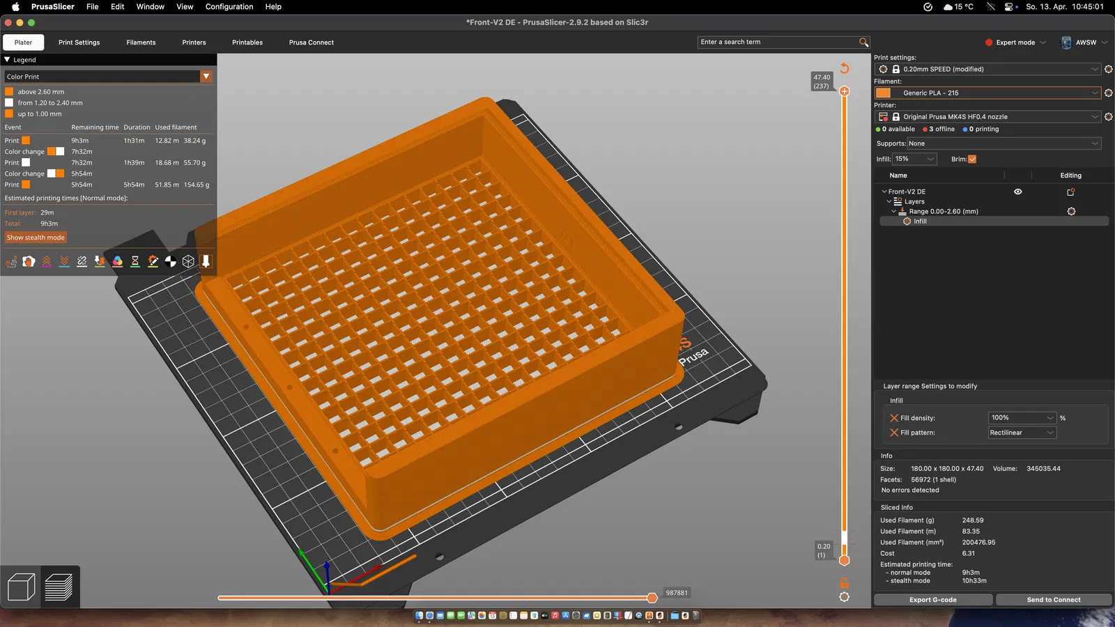The image size is (1115, 627).
Task: Toggle the Brim checkbox
Action: (x=972, y=159)
